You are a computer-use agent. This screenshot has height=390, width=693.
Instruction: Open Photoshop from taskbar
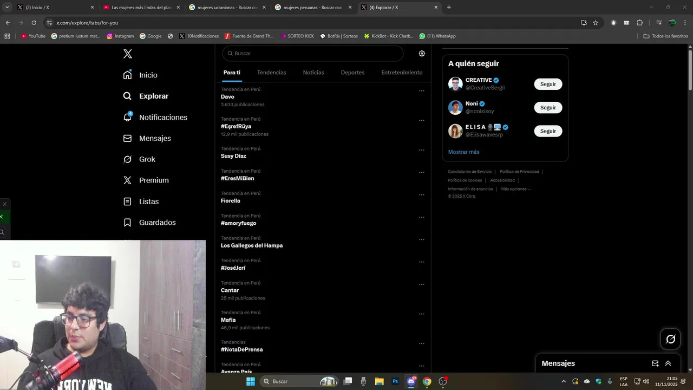(395, 381)
